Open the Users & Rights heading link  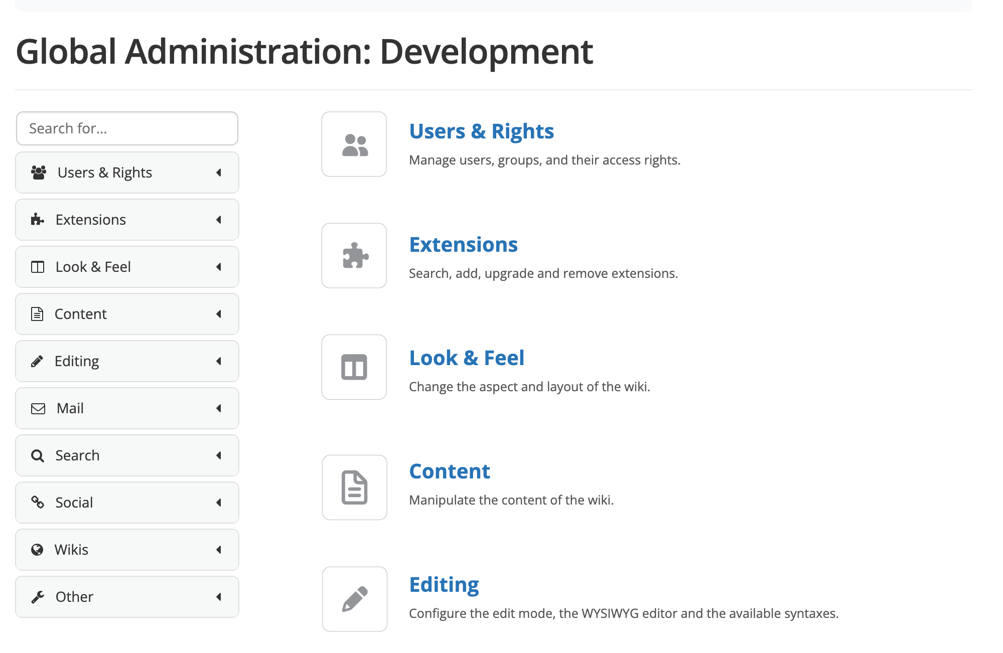[481, 131]
